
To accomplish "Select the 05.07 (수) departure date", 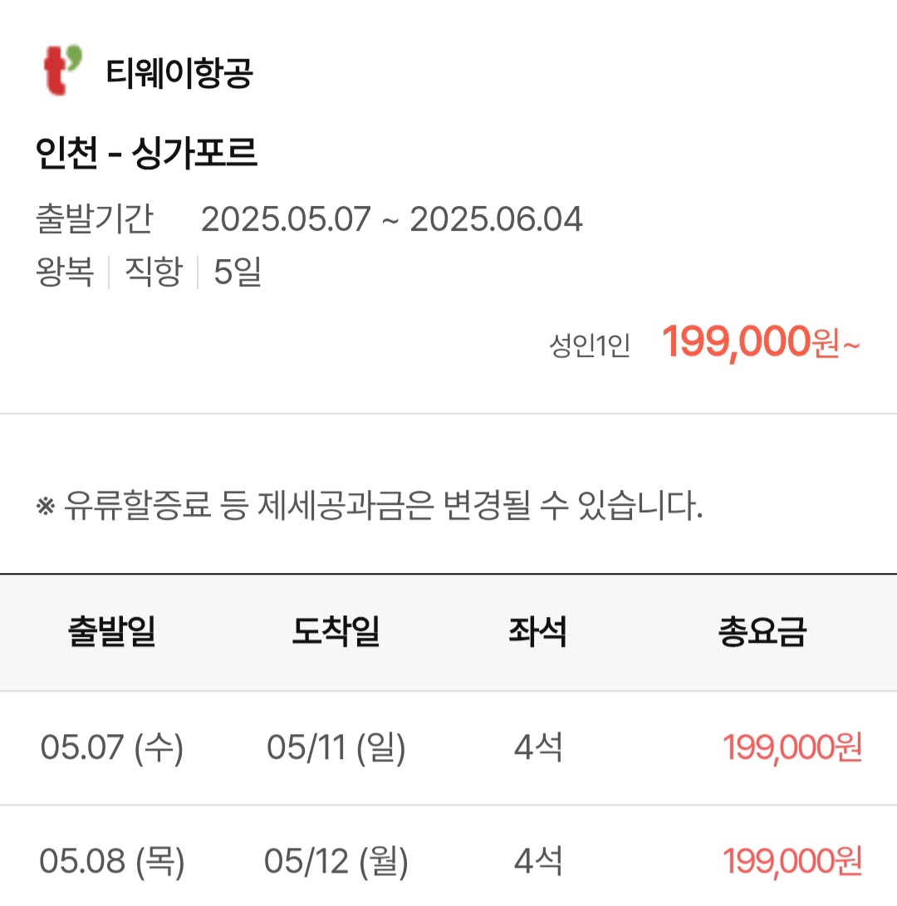I will (x=111, y=748).
